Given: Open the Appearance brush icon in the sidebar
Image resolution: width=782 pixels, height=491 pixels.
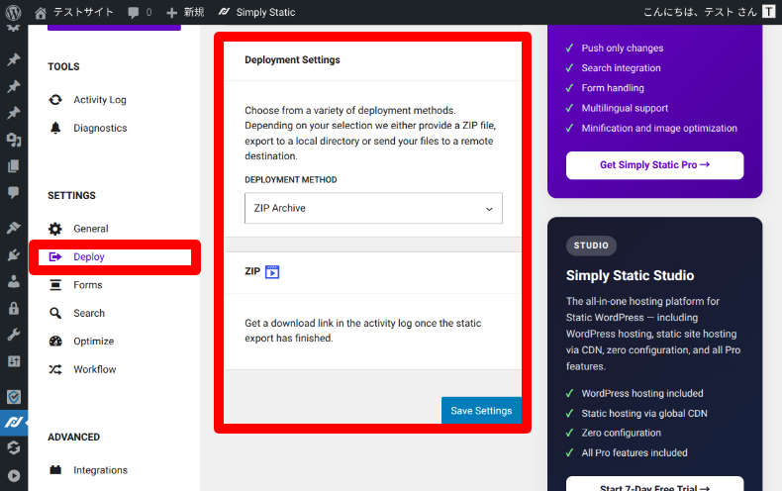Looking at the screenshot, I should (14, 228).
